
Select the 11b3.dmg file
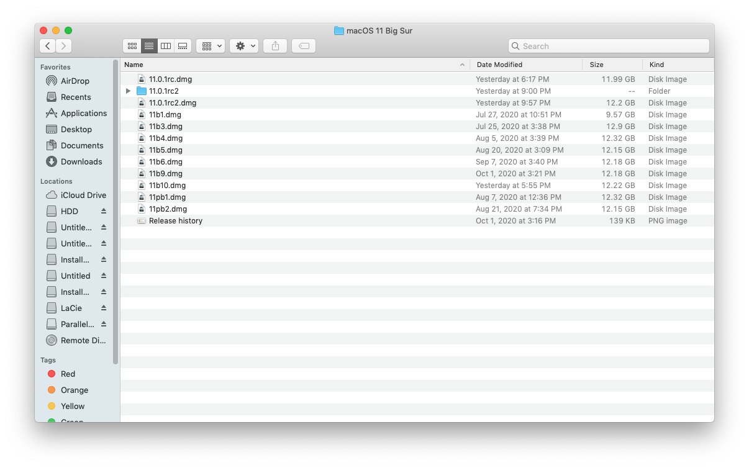[x=417, y=127]
